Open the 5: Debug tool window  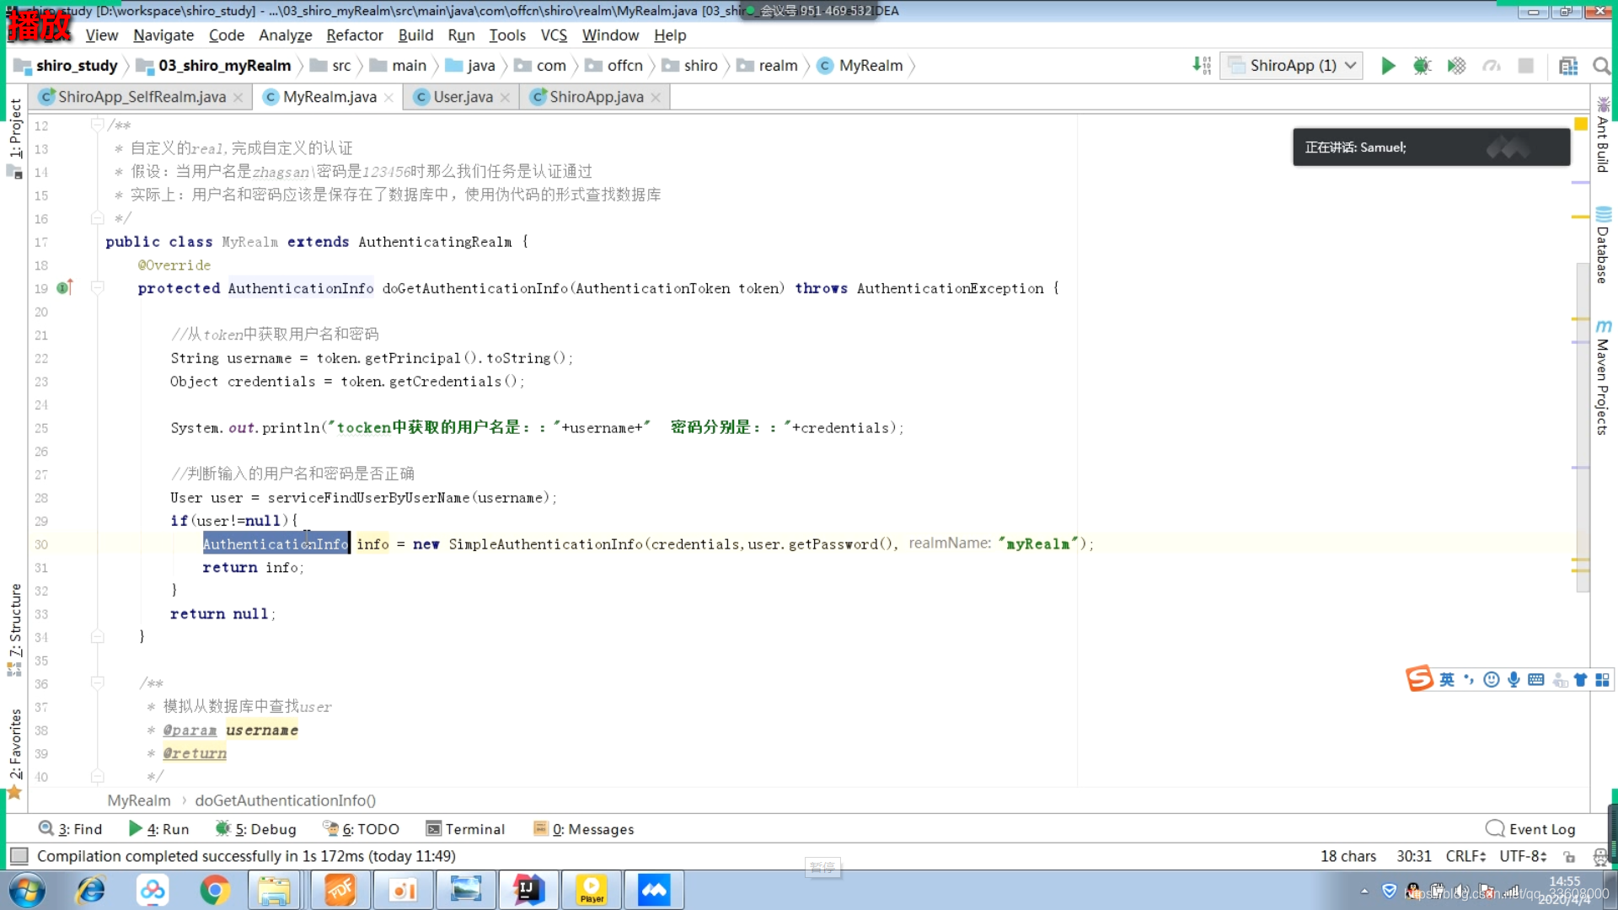256,829
